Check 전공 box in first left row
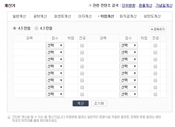The width and height of the screenshot is (175, 127). click(x=82, y=45)
